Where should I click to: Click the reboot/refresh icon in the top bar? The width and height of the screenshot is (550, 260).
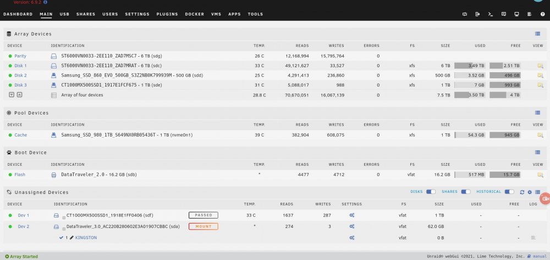pyautogui.click(x=465, y=14)
